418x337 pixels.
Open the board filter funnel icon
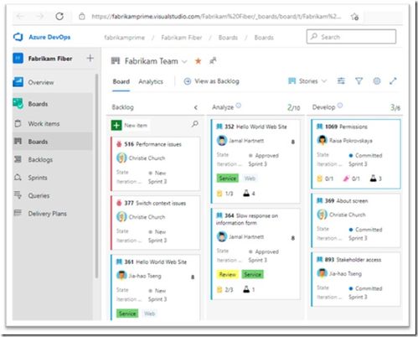(359, 81)
